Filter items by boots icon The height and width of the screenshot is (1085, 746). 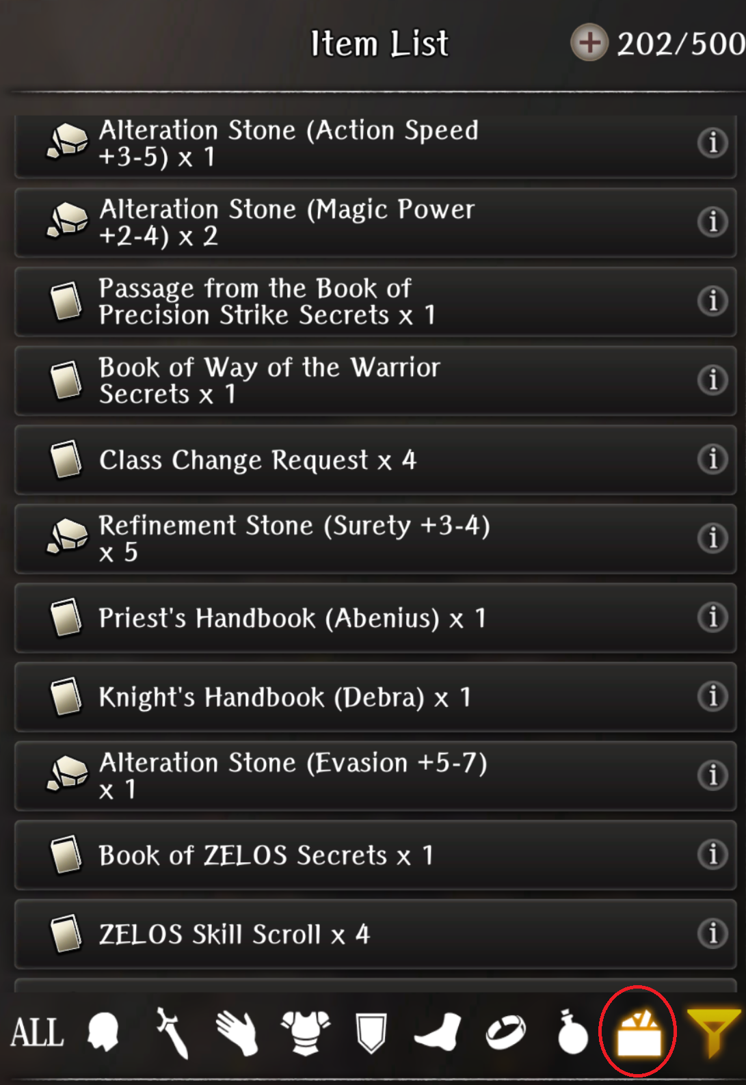[x=438, y=1032]
